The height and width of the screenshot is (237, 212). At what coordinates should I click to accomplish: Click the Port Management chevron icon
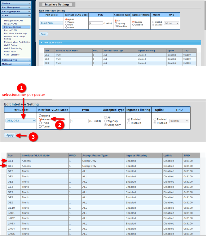(x=29, y=7)
